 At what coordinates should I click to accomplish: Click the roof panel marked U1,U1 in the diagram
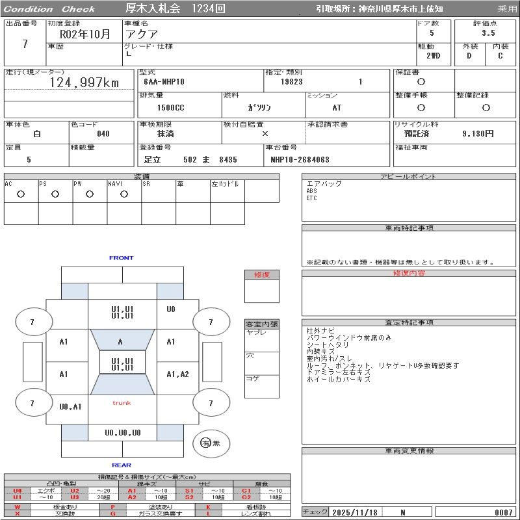(122, 364)
